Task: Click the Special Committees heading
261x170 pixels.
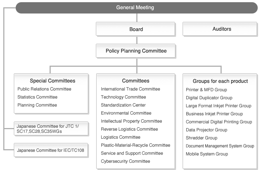Action: click(52, 81)
